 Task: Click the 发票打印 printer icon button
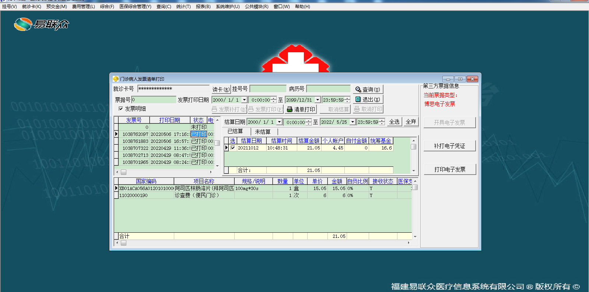[265, 109]
